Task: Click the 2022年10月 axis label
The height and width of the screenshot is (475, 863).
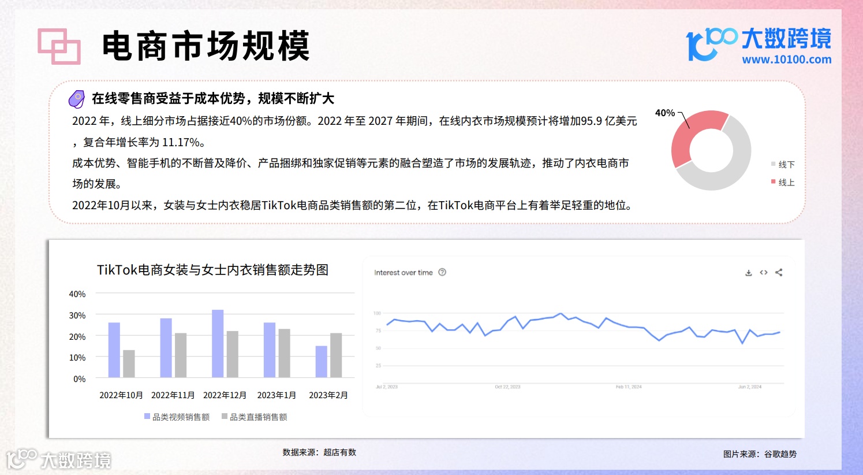Action: coord(121,395)
